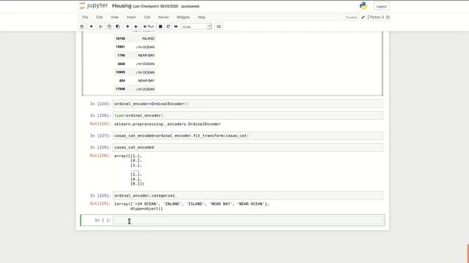The width and height of the screenshot is (469, 263).
Task: Click the Out[229] output prompt
Action: coord(100,204)
